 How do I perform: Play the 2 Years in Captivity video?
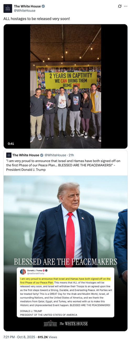tap(65, 86)
